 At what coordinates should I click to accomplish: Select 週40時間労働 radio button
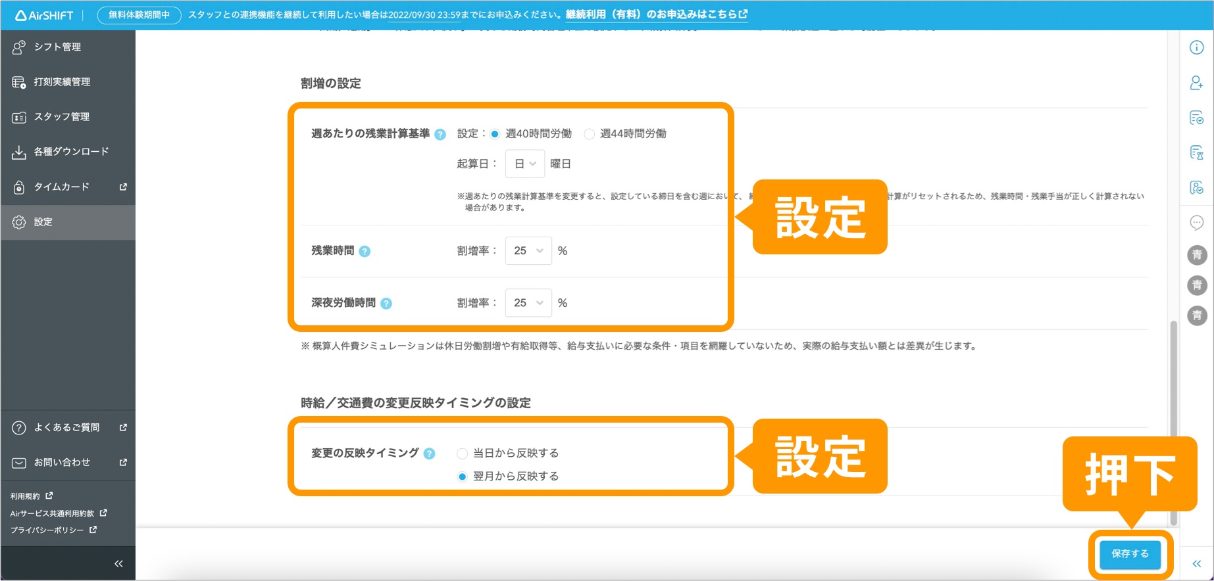tap(495, 134)
